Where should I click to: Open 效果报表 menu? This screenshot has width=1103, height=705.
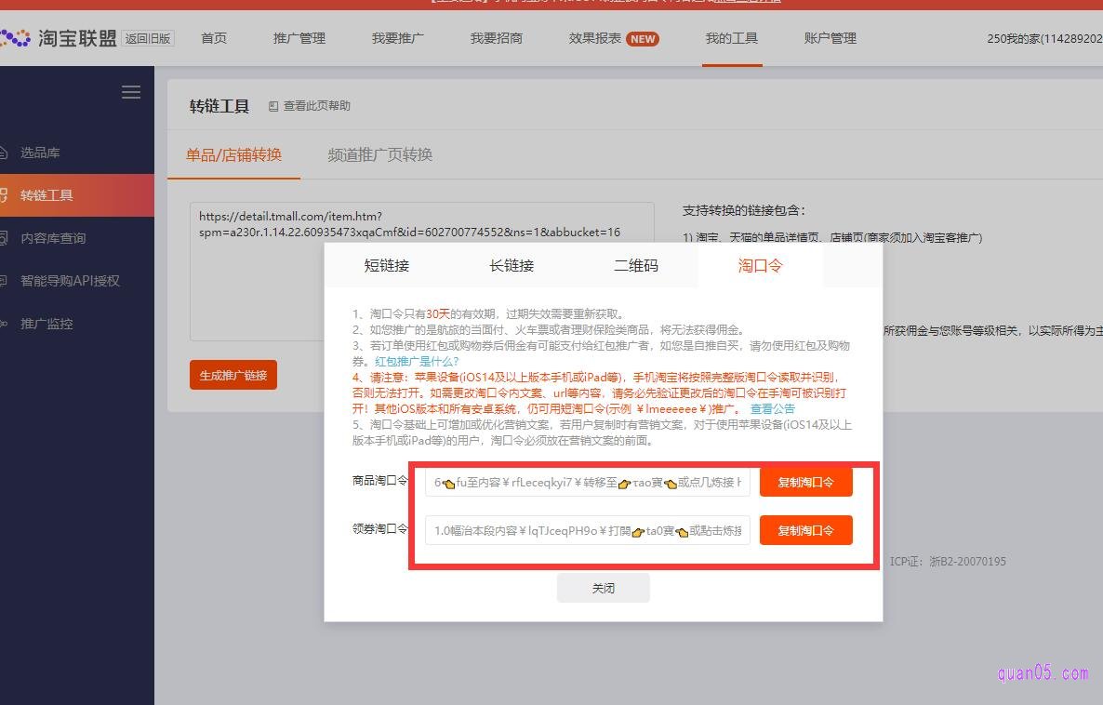[595, 38]
